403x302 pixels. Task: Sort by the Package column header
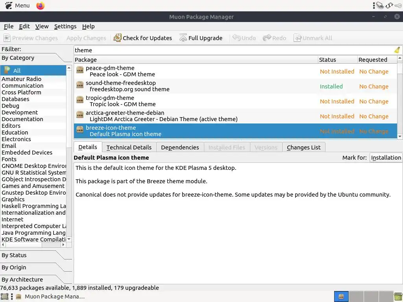point(196,60)
